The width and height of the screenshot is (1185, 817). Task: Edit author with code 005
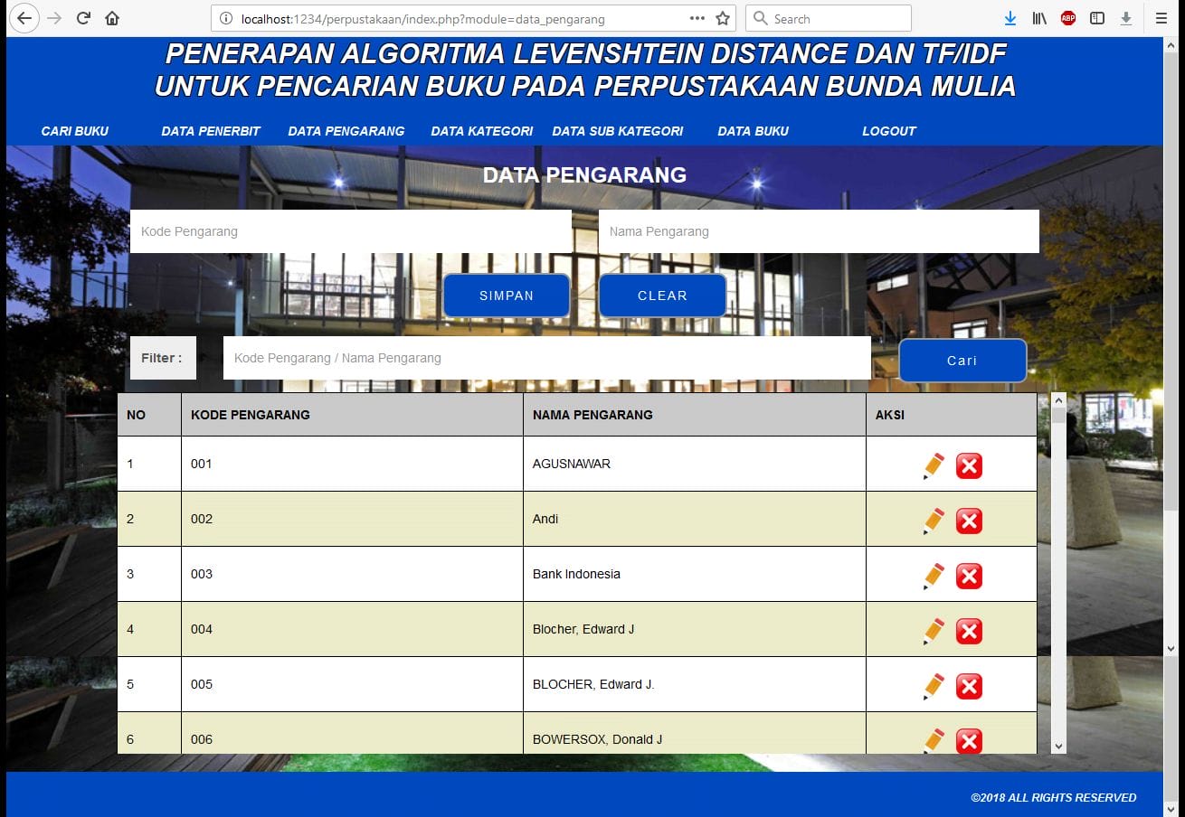point(934,686)
